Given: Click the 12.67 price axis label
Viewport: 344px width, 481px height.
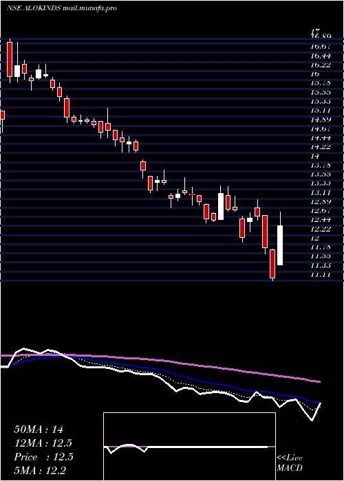Looking at the screenshot, I should 321,210.
